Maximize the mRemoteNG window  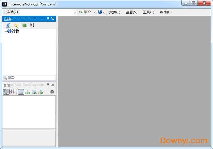coord(193,3)
